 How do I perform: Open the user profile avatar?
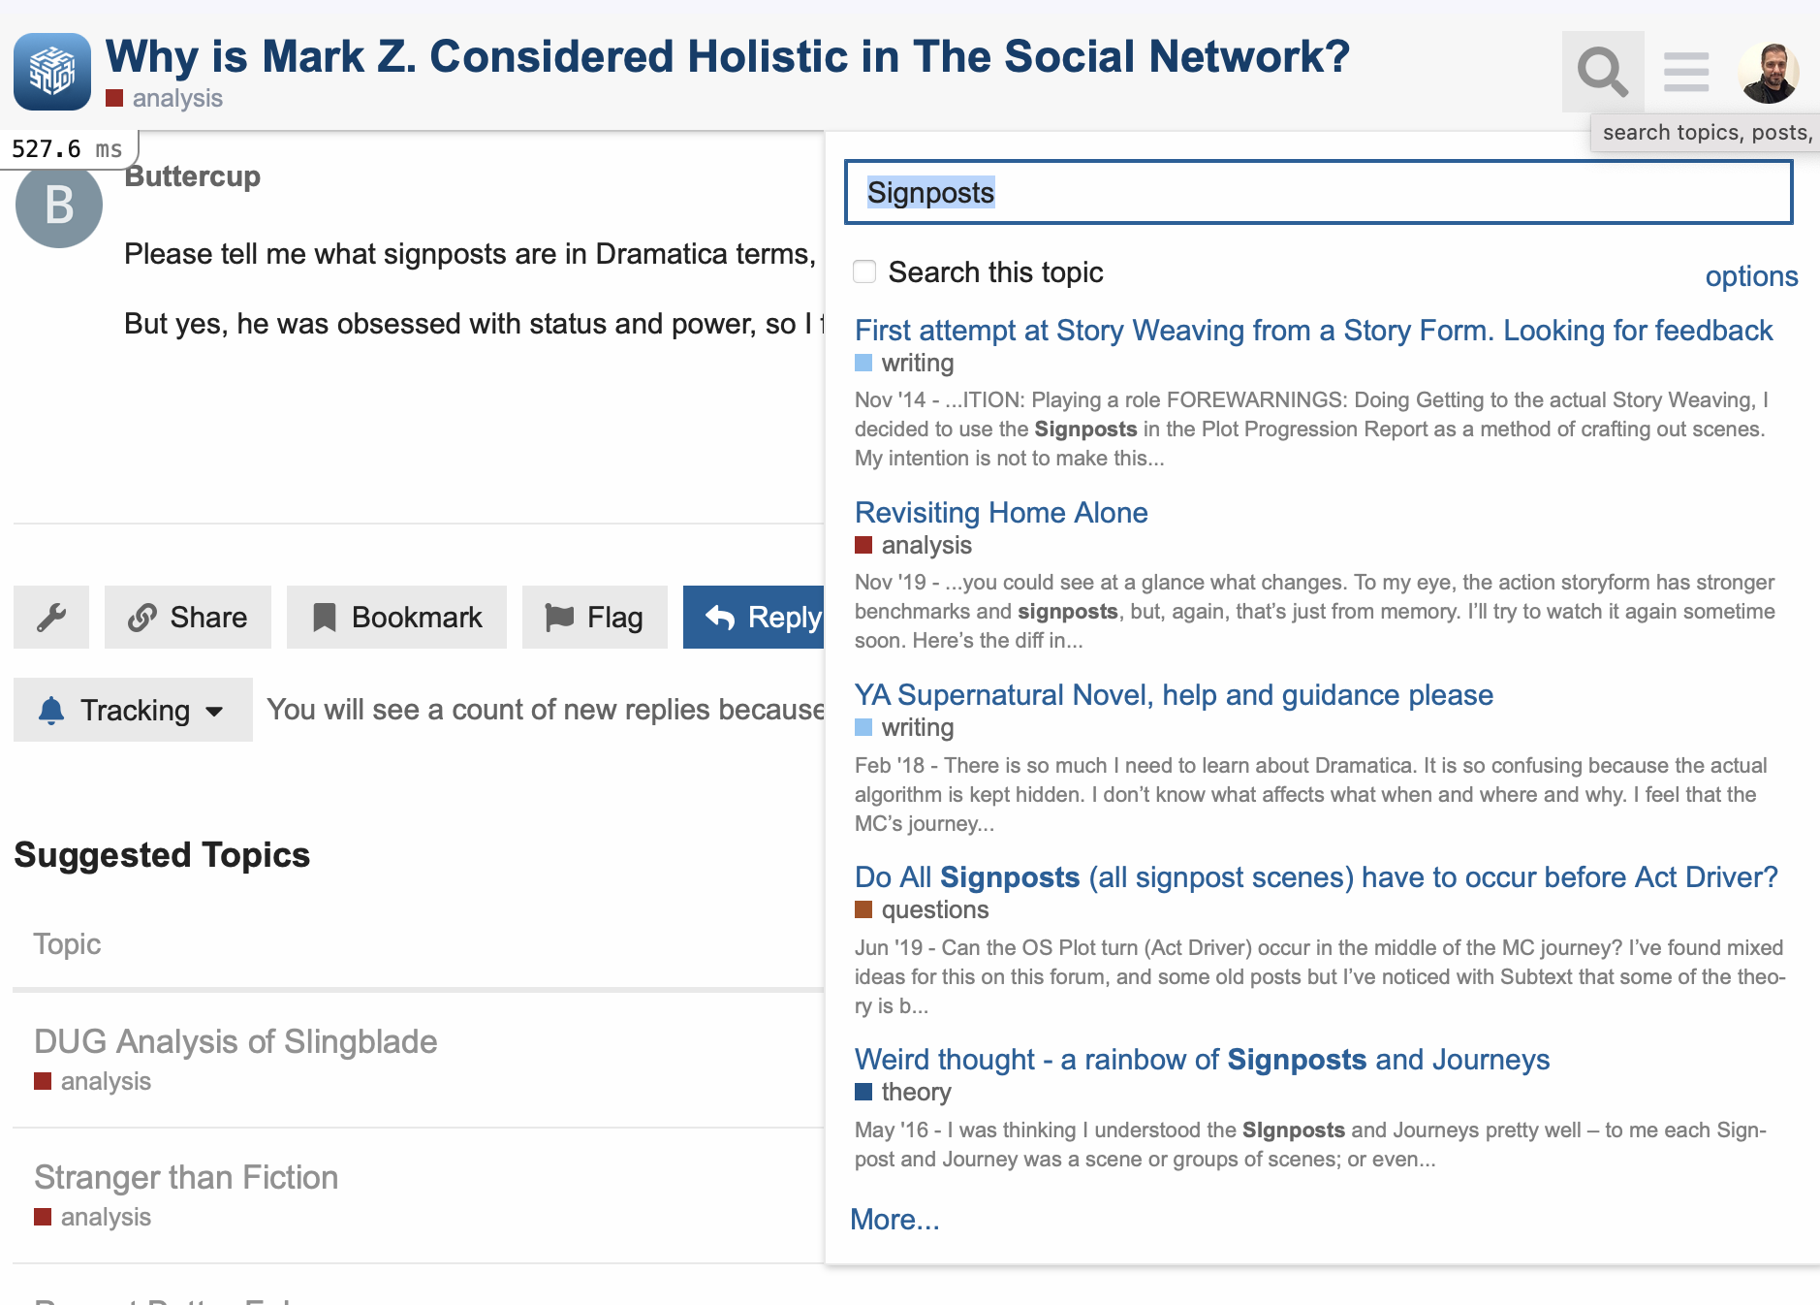coord(1769,73)
